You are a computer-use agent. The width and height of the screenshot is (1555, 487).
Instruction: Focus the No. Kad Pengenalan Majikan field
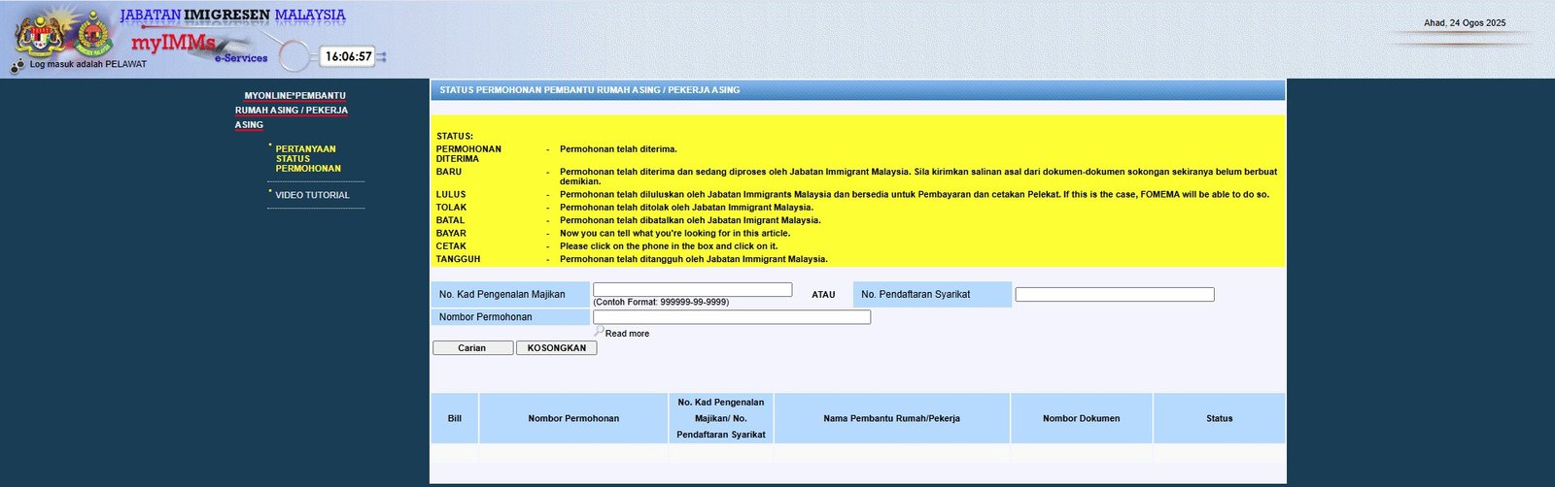[692, 290]
